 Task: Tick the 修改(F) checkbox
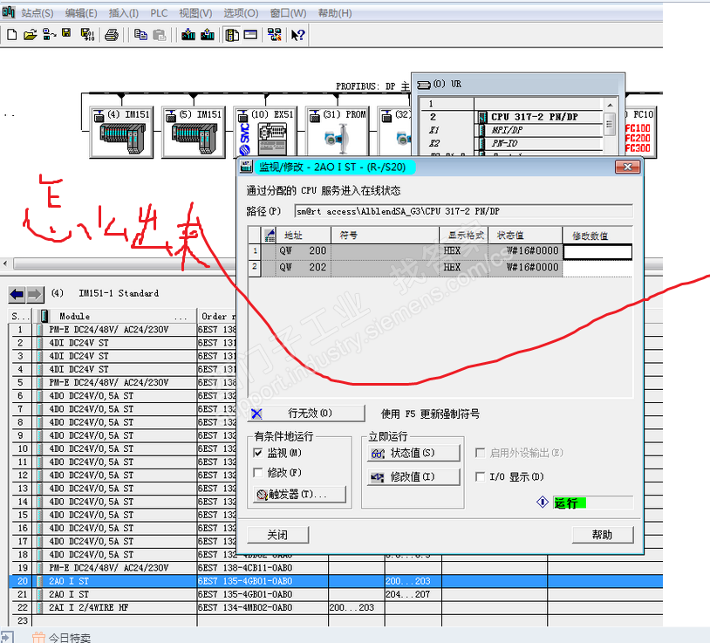(258, 473)
